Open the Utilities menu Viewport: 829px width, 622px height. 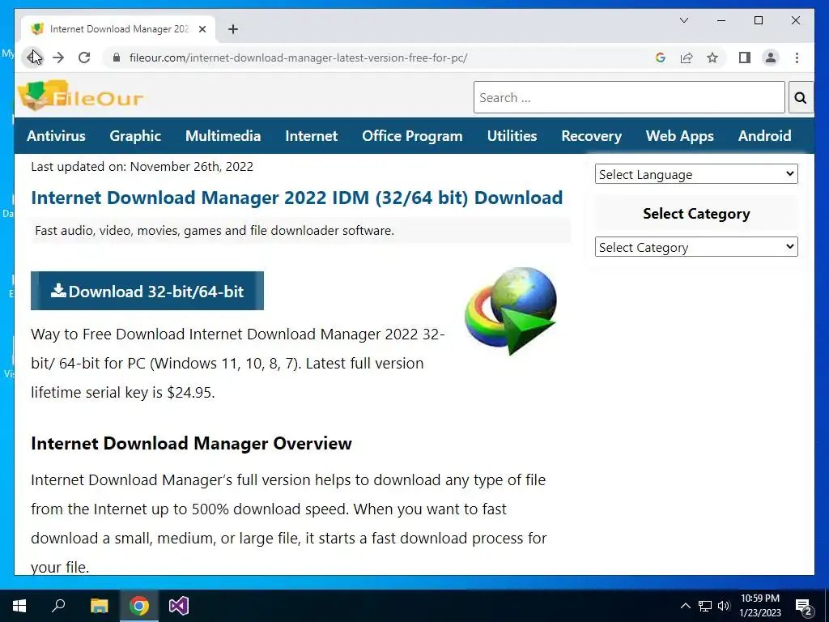click(512, 136)
